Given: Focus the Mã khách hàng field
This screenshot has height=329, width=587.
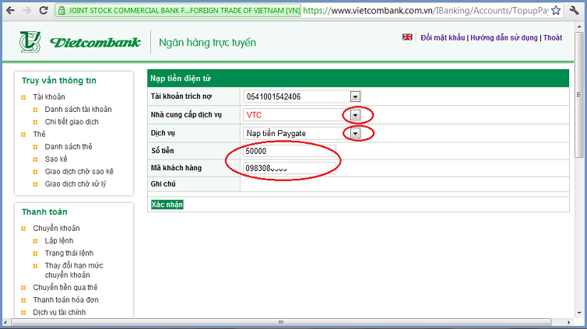Looking at the screenshot, I should [289, 168].
